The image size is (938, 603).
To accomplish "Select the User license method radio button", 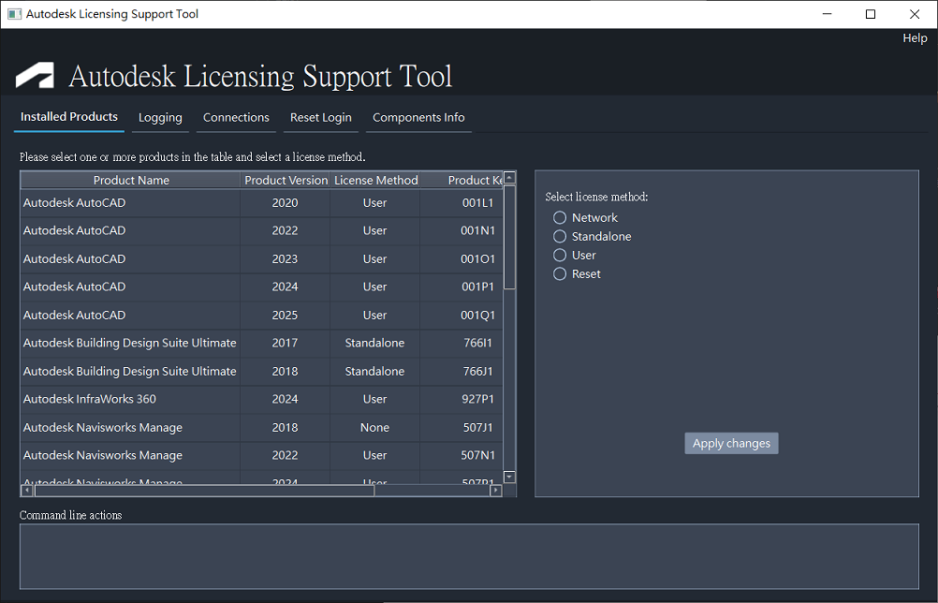I will pos(559,256).
